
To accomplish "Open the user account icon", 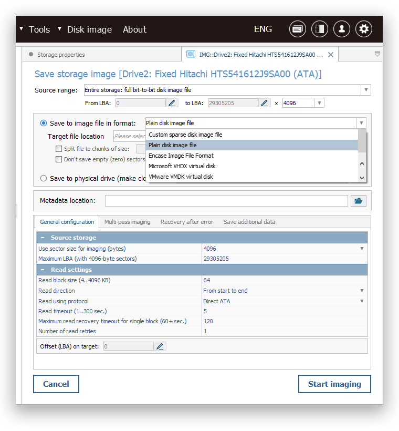I will click(341, 29).
